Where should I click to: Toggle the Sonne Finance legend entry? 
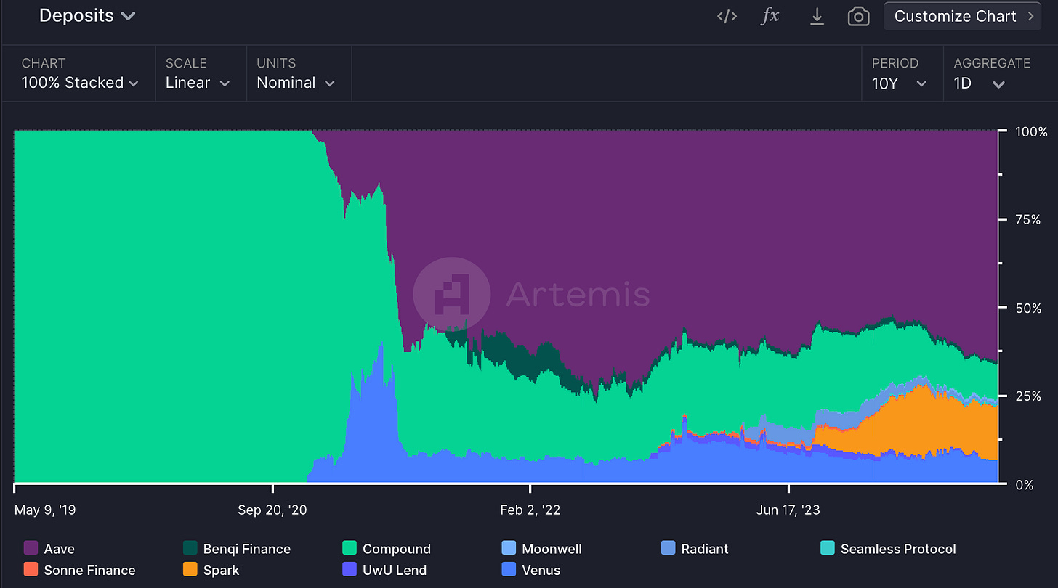[x=80, y=570]
